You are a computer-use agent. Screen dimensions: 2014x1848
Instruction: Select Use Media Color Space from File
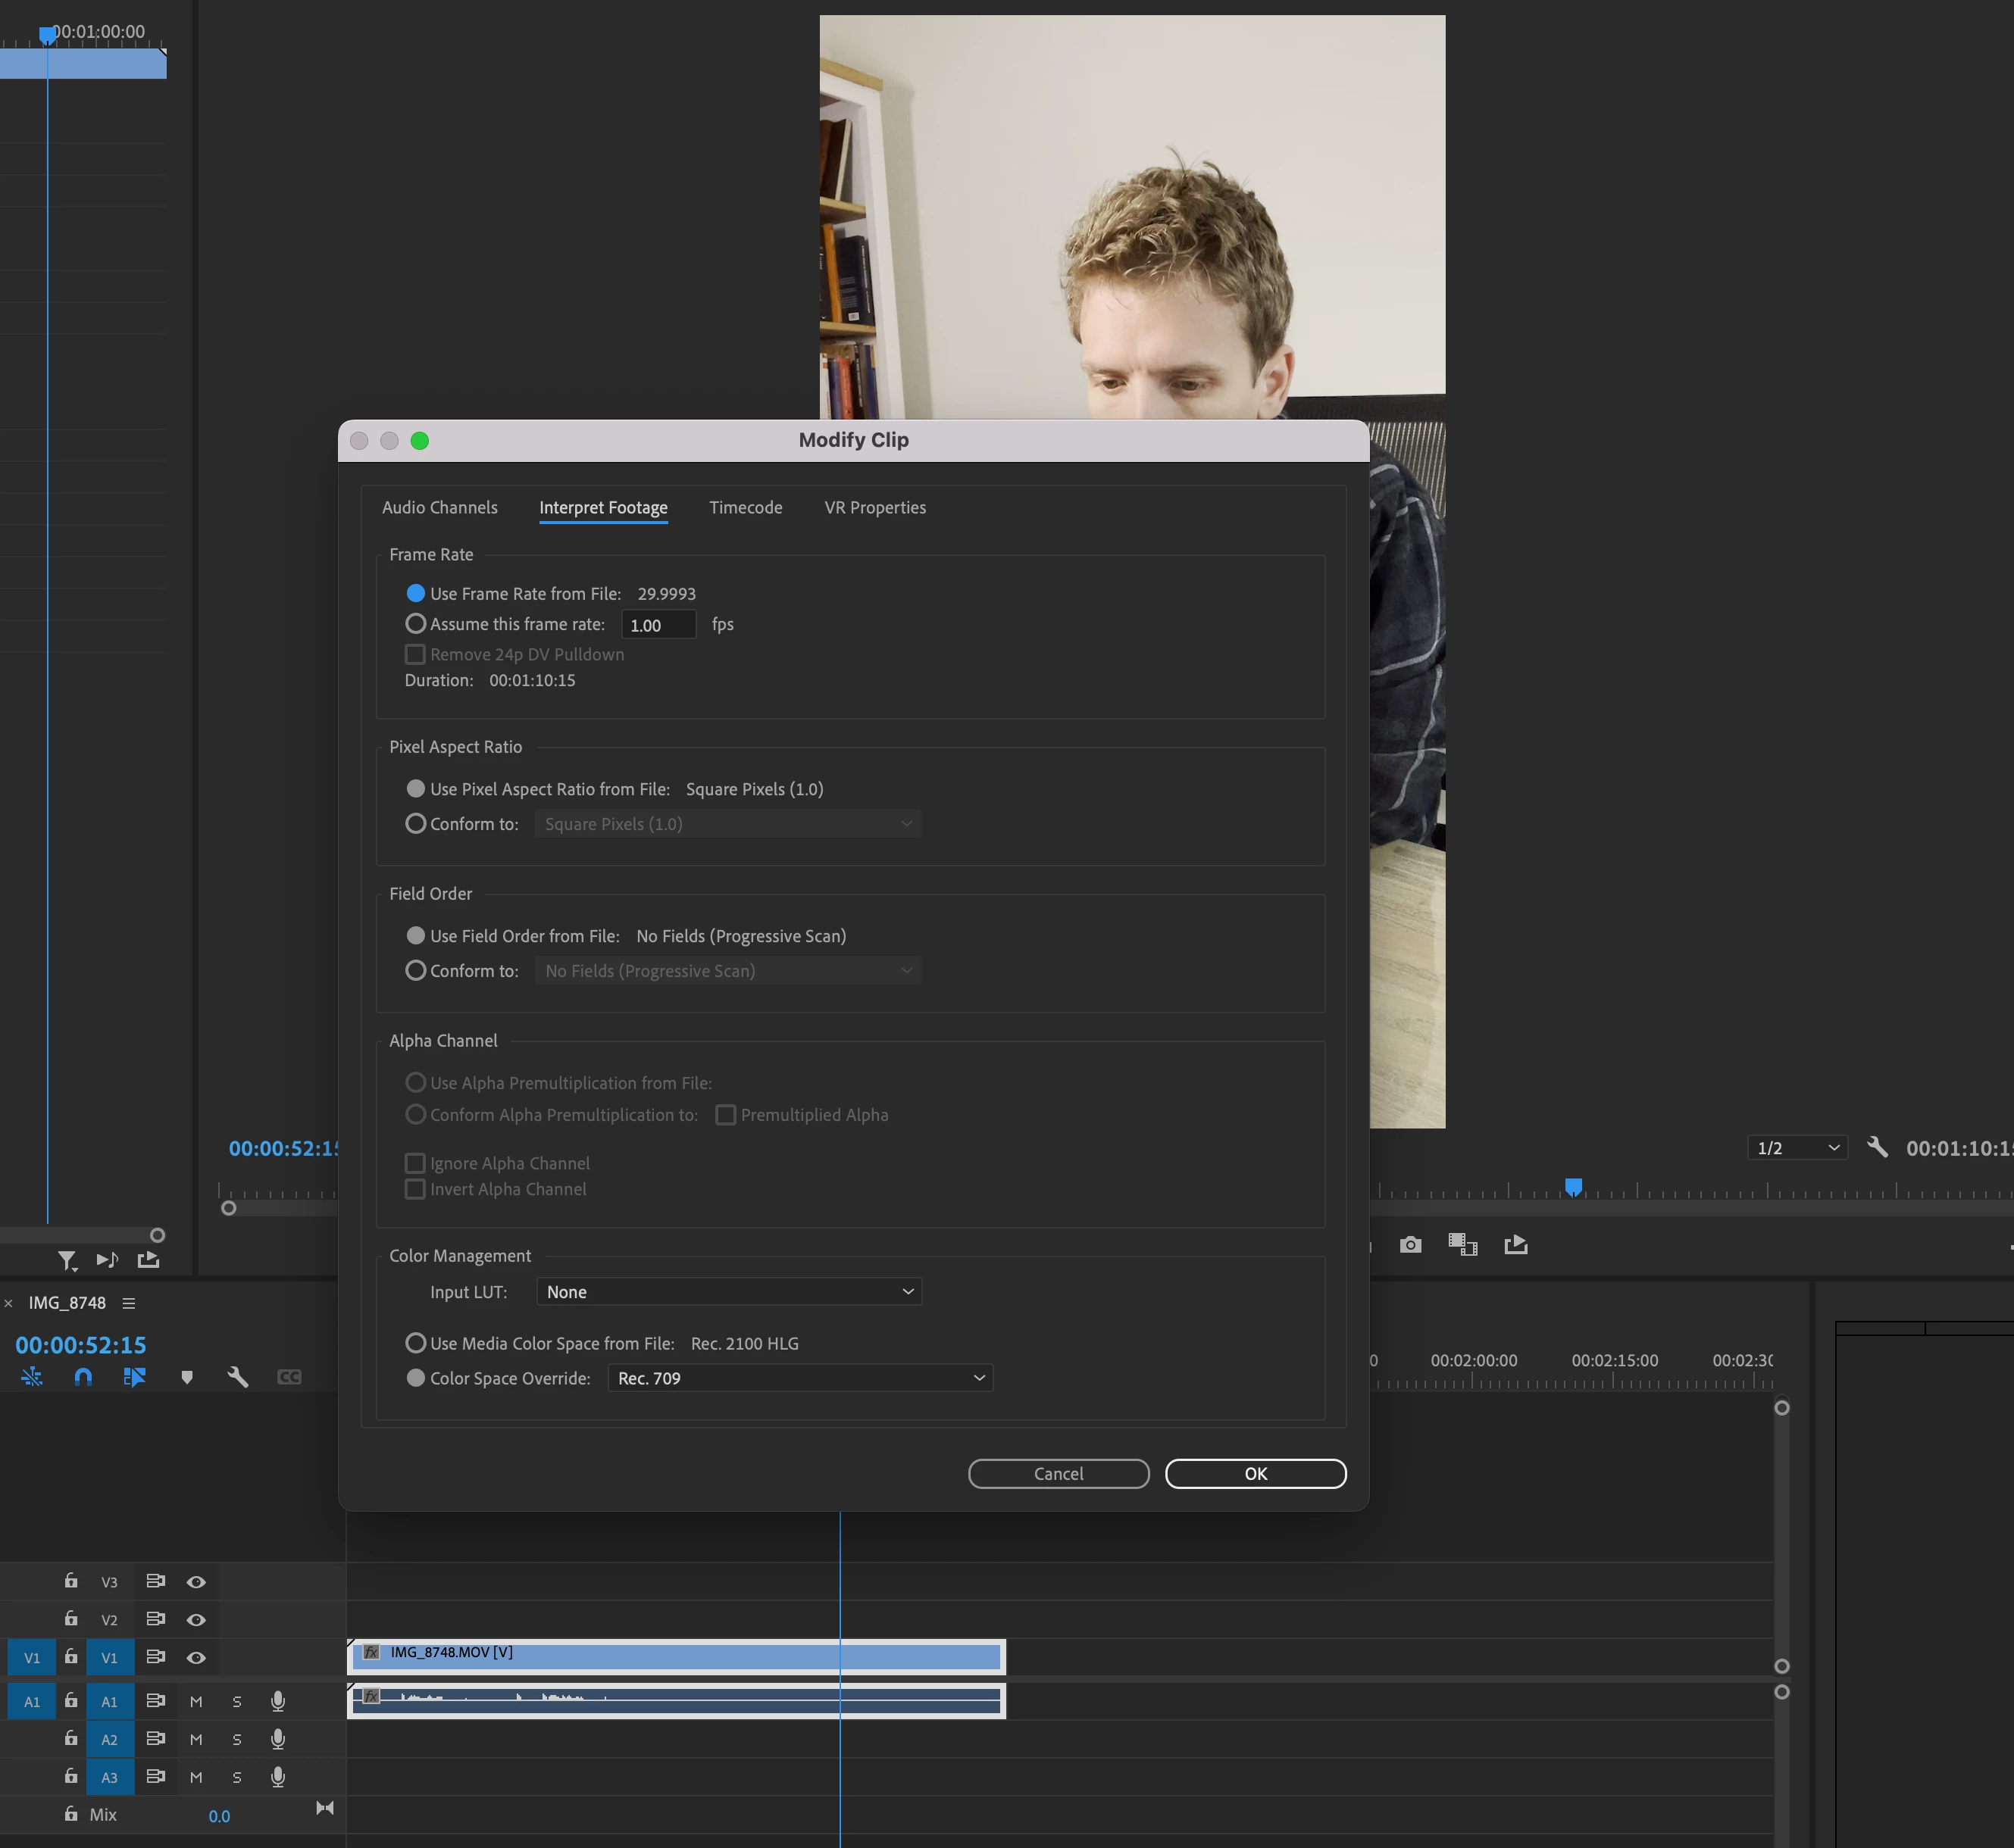[x=415, y=1343]
